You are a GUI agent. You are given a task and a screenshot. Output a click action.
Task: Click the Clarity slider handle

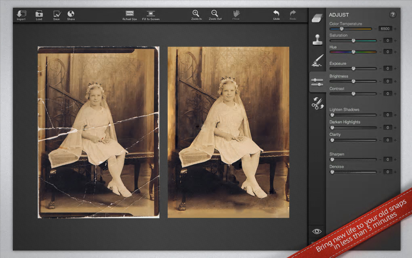[332, 140]
